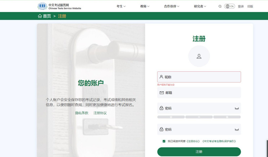This screenshot has height=157, width=268.
Task: Click the Chinese Tests Service Website logo
Action: (59, 6)
